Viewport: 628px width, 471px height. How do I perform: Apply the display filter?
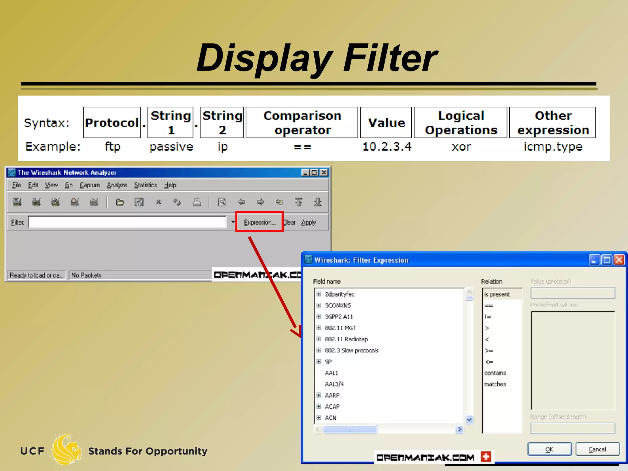[x=308, y=222]
